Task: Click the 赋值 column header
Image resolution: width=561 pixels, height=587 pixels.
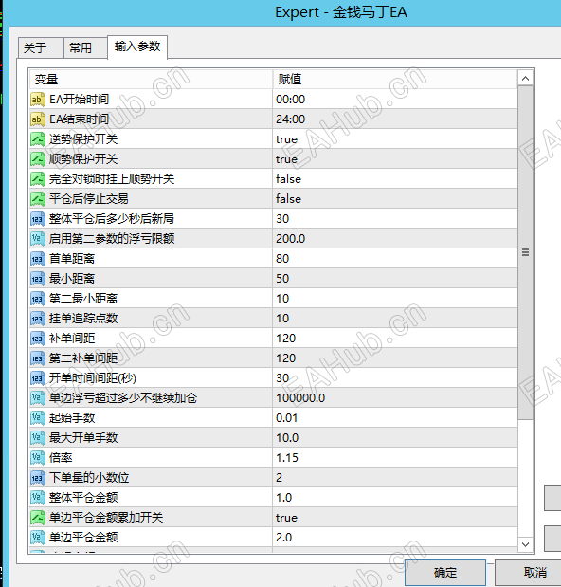Action: tap(395, 79)
